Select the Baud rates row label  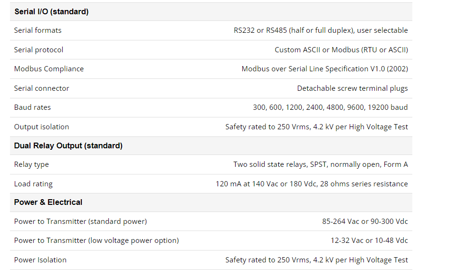point(32,107)
